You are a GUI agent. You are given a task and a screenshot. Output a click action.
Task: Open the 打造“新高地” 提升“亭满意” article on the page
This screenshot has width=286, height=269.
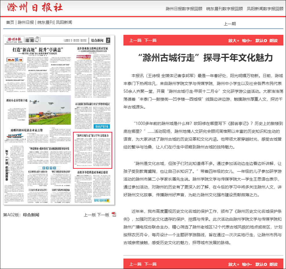pyautogui.click(x=38, y=50)
